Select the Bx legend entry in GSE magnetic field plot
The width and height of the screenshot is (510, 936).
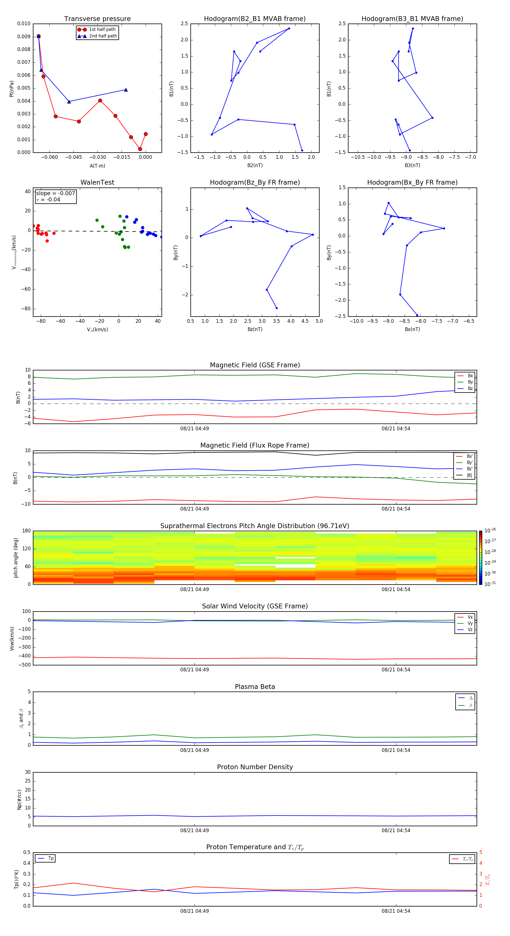pos(465,376)
